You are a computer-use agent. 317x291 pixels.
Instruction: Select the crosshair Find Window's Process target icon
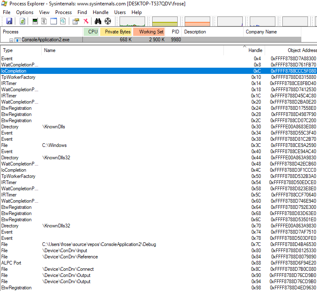tap(108, 21)
